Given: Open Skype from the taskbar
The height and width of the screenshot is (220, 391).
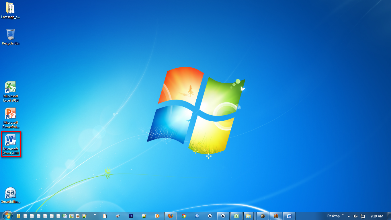Looking at the screenshot, I should coord(210,216).
